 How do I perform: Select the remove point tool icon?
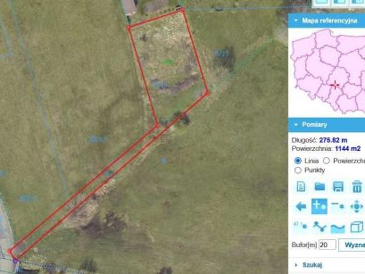(x=338, y=205)
